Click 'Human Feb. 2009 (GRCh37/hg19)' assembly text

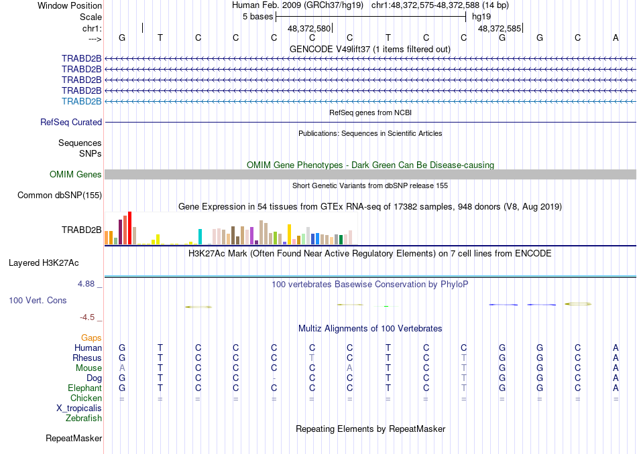click(x=299, y=5)
